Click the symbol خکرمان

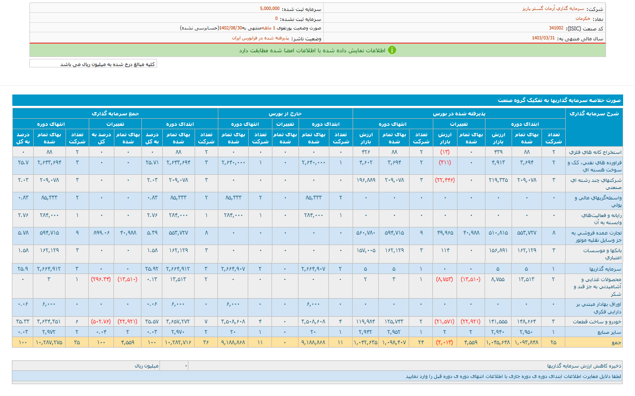coord(583,19)
